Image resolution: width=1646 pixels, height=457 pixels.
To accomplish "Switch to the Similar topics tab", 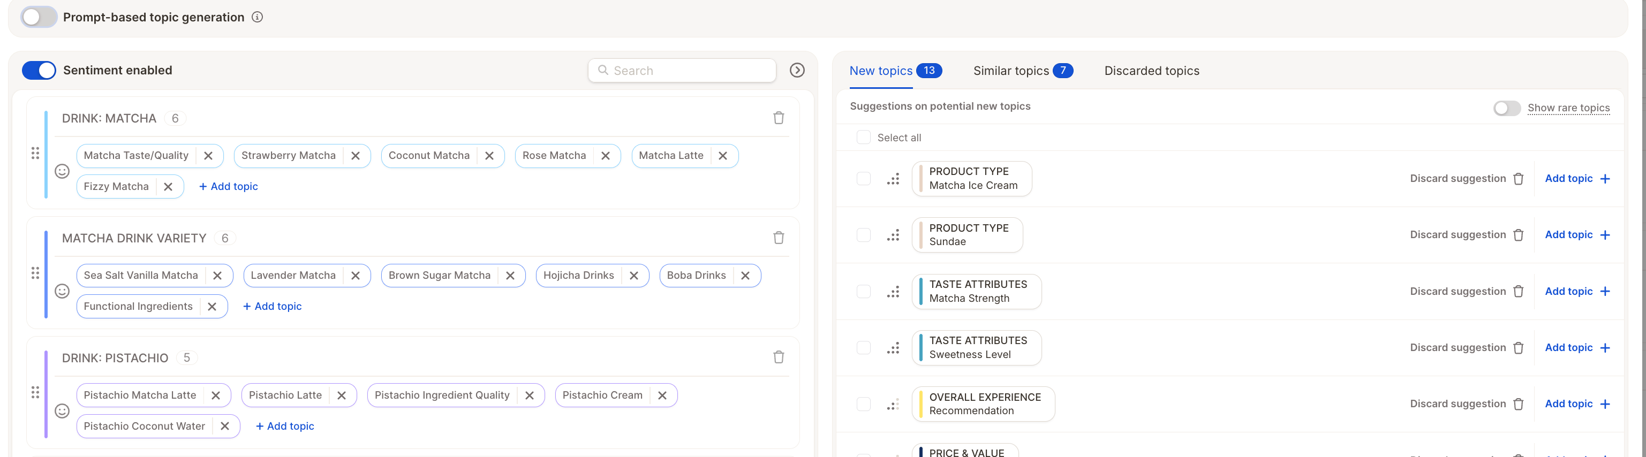I will click(1022, 71).
